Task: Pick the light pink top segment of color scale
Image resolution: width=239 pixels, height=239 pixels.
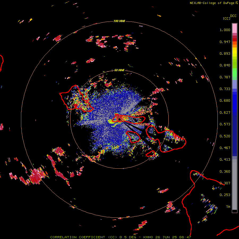Action: pos(234,28)
